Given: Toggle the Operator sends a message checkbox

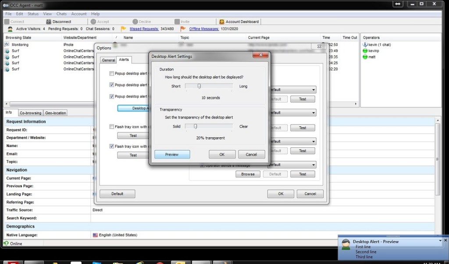Looking at the screenshot, I should (x=203, y=164).
